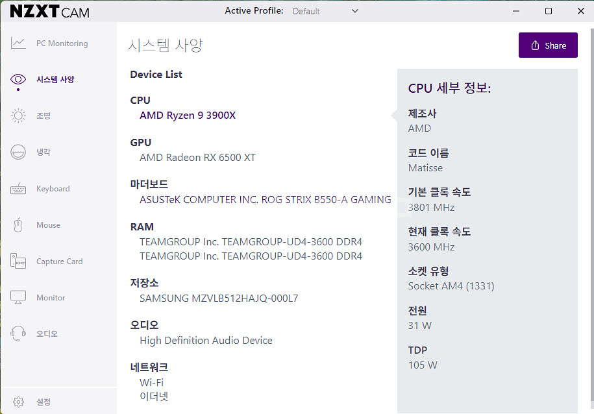Image resolution: width=594 pixels, height=414 pixels.
Task: Click the share arrow icon on Share button
Action: point(535,45)
